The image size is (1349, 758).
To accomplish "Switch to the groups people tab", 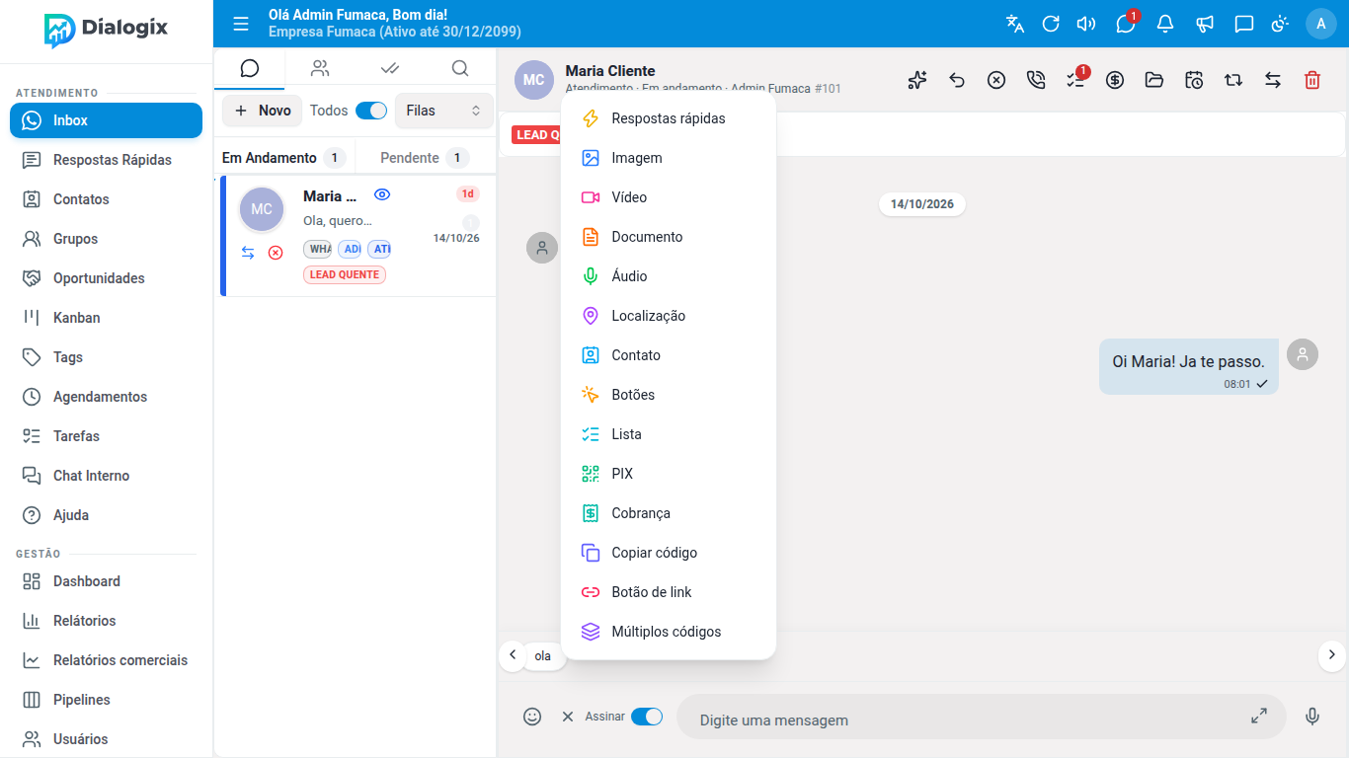I will click(320, 68).
